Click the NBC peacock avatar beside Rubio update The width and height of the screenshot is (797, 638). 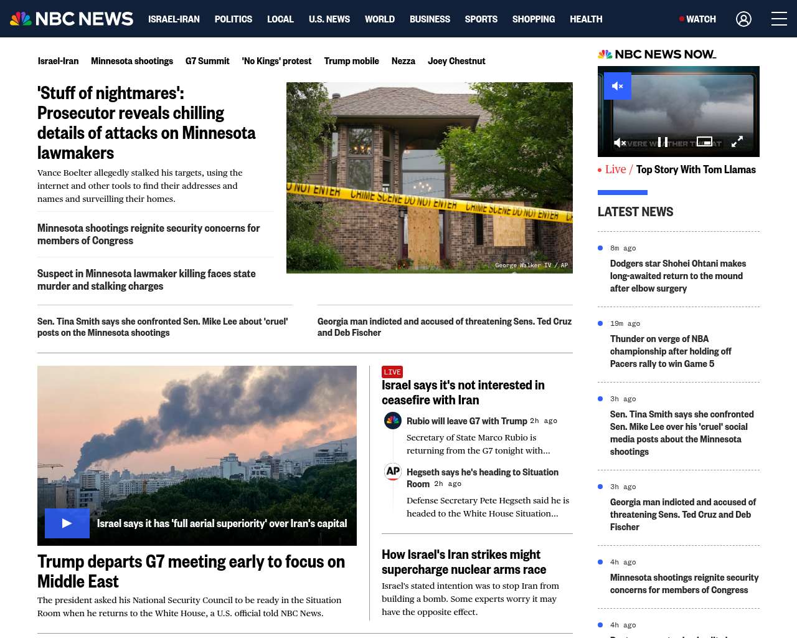click(x=393, y=421)
